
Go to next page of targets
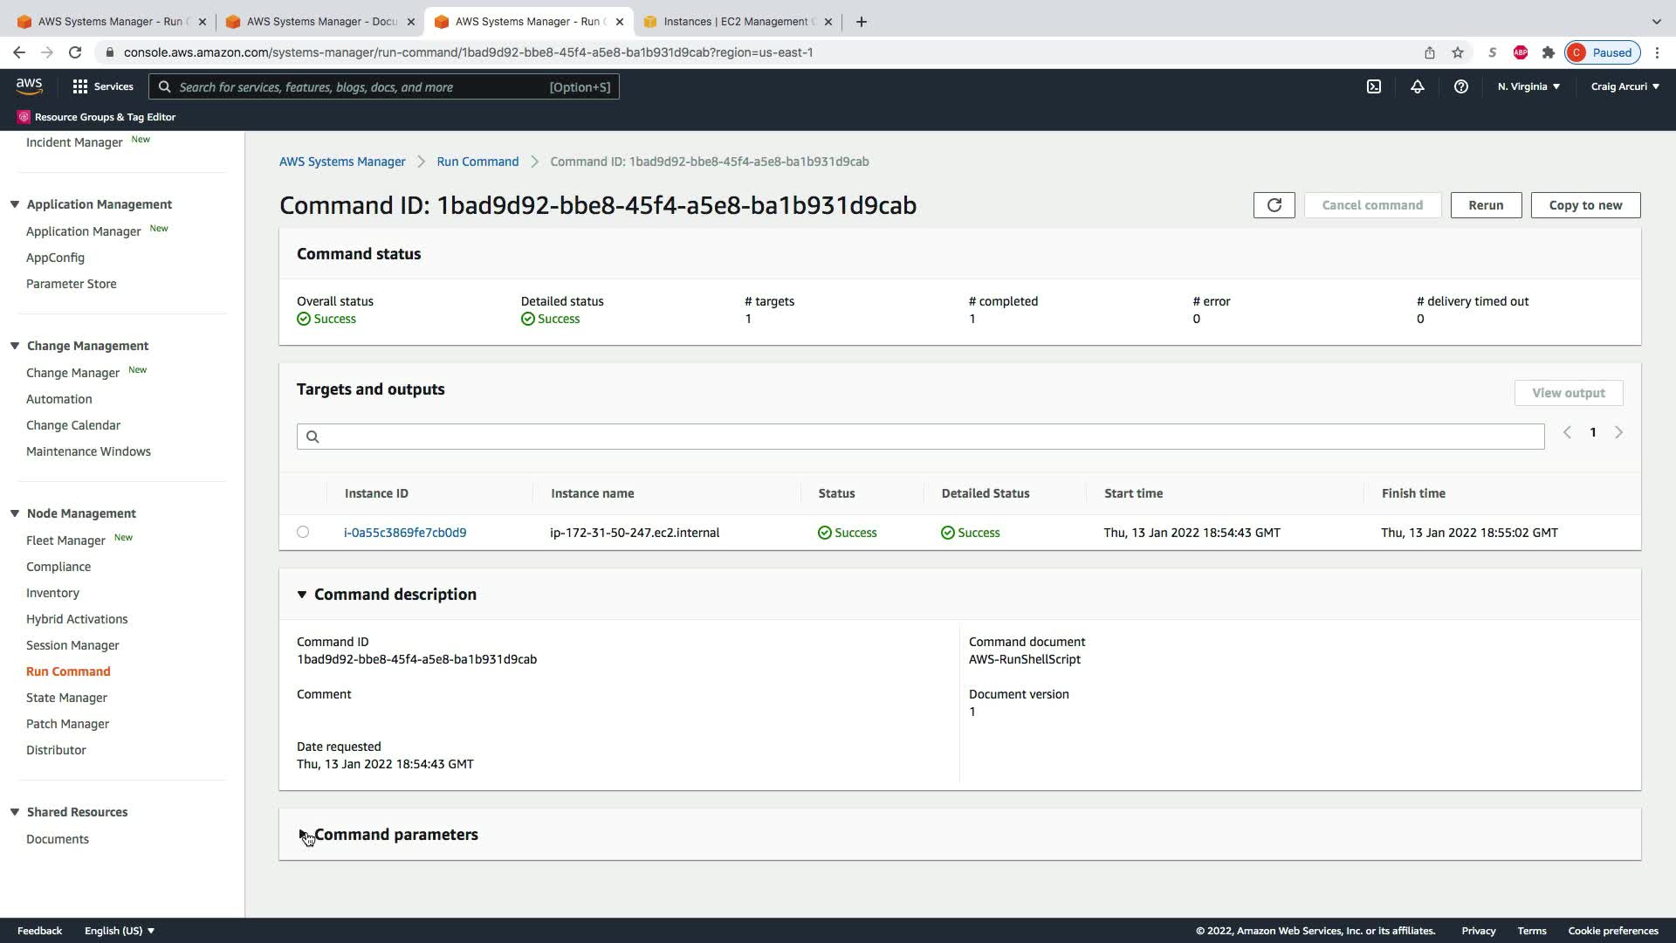tap(1618, 432)
